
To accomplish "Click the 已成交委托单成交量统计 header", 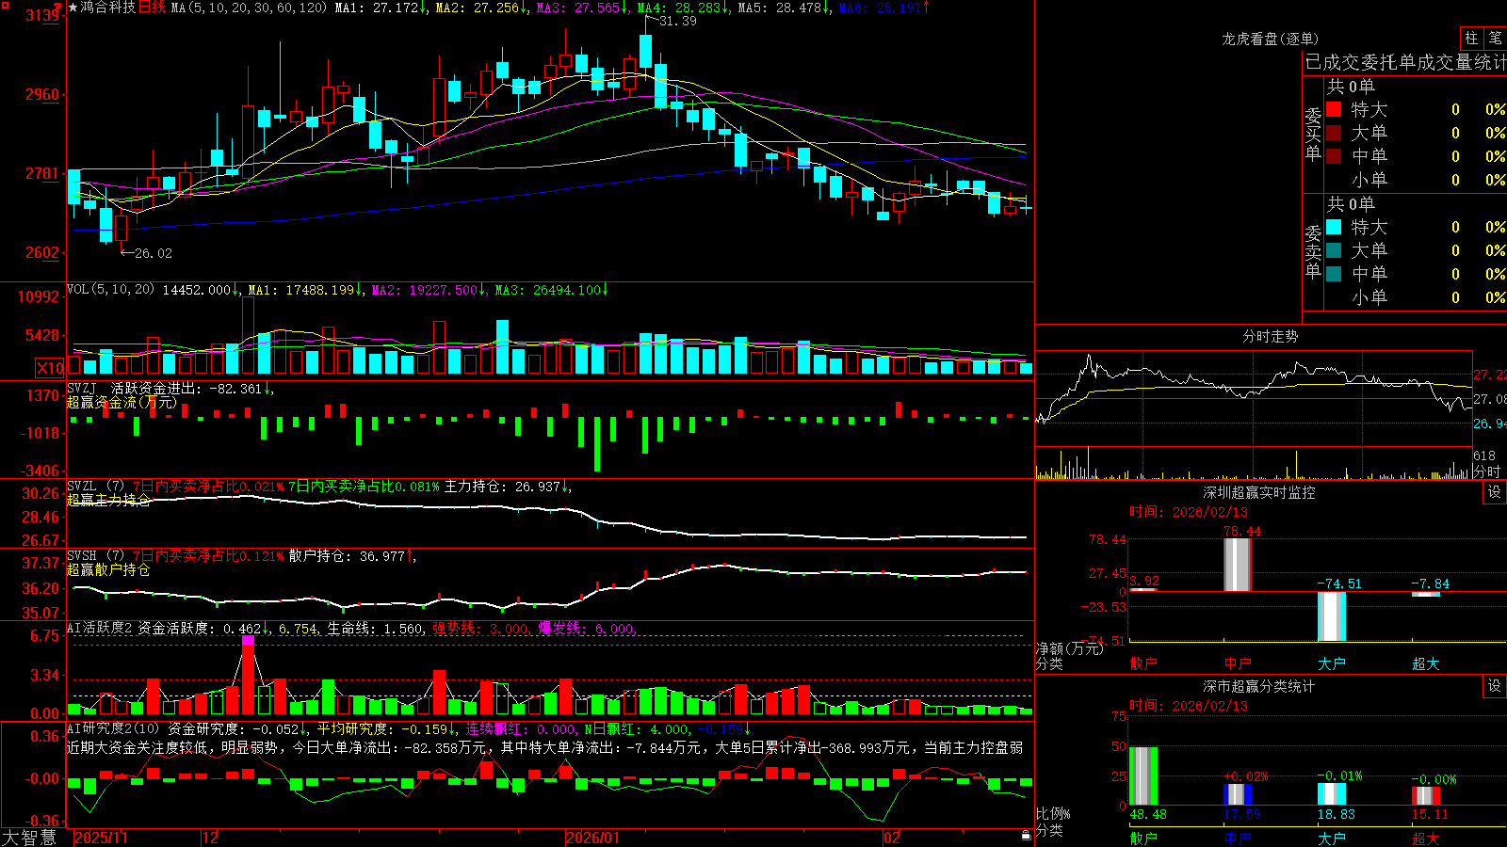I will (x=1405, y=62).
